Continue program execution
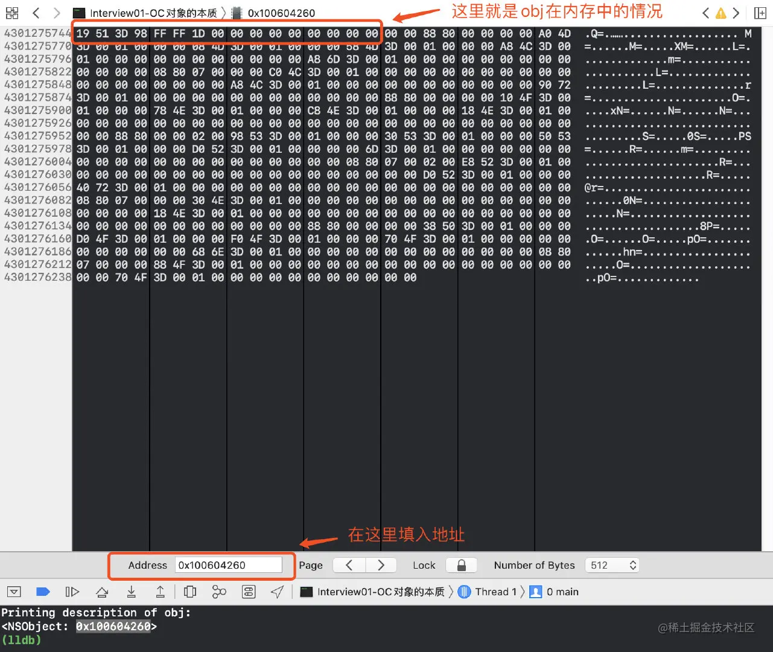This screenshot has width=773, height=652. [72, 592]
